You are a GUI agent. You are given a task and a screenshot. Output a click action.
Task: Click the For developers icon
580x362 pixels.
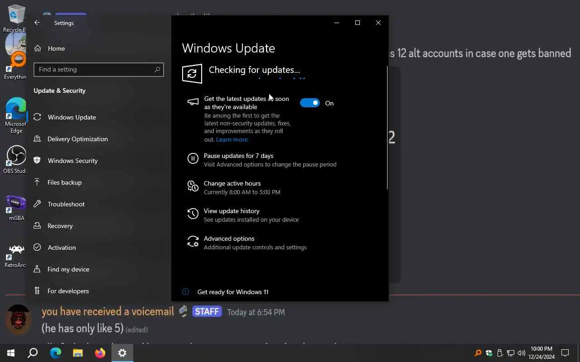[38, 291]
